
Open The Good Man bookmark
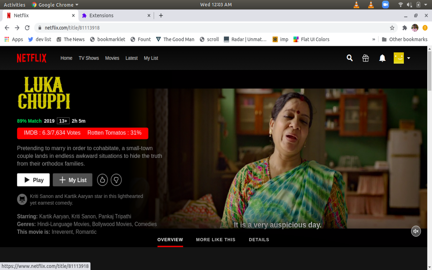tap(175, 39)
